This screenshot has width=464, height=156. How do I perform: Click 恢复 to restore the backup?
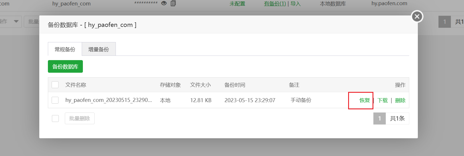(364, 100)
